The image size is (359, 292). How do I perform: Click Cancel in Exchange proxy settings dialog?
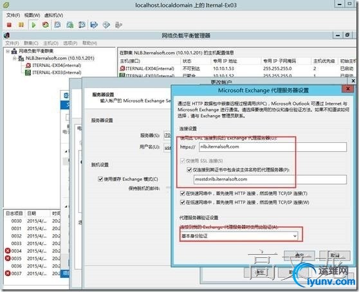(x=335, y=255)
